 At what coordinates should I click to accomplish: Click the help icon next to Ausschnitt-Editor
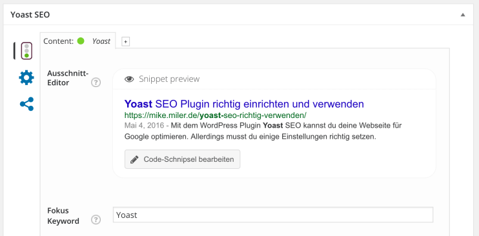(x=96, y=83)
